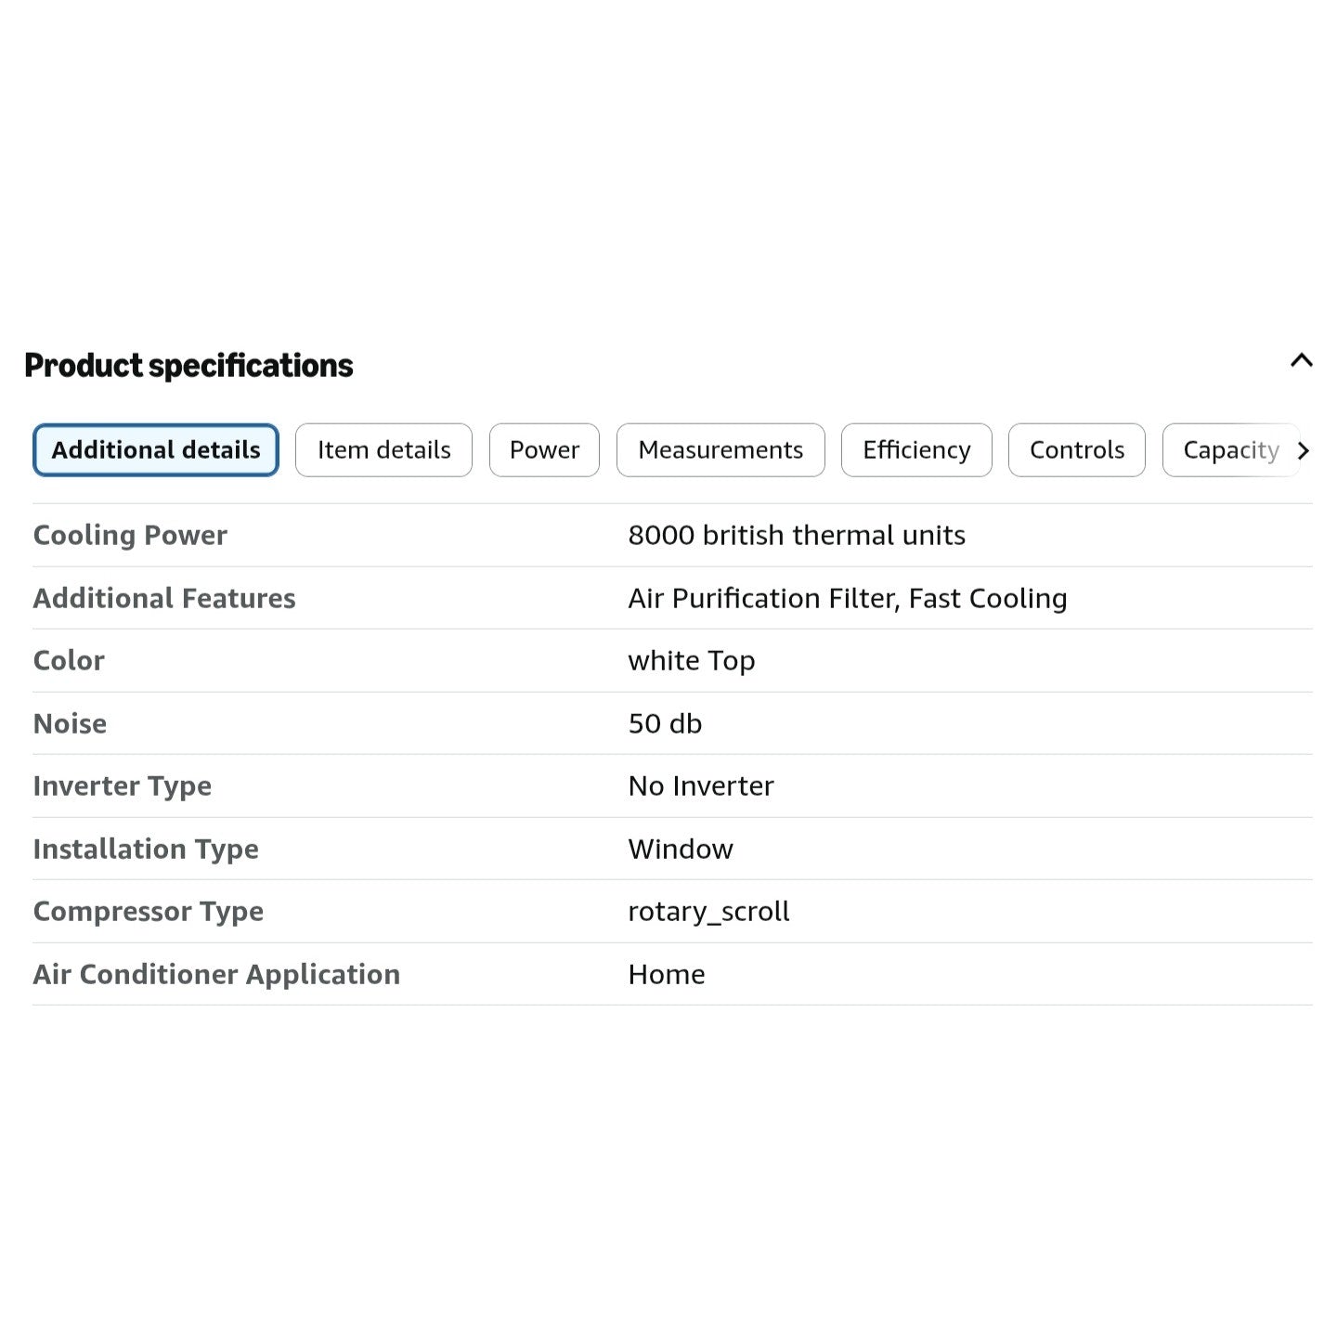
Task: Select the Additional details tab
Action: pyautogui.click(x=156, y=450)
